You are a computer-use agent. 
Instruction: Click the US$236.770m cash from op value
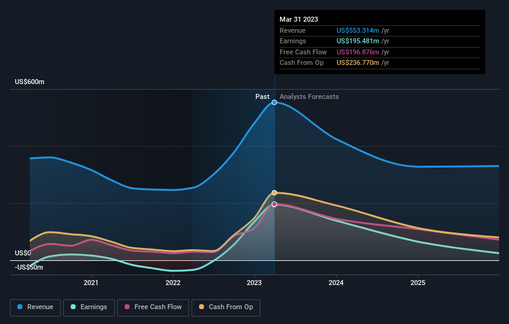coord(358,63)
